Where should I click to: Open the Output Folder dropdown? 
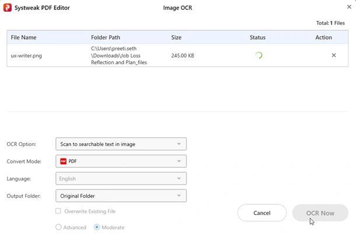click(x=121, y=196)
